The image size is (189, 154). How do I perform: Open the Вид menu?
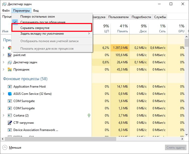[36, 11]
